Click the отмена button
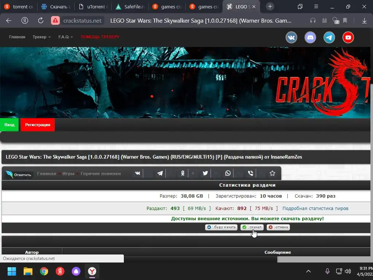This screenshot has width=373, height=280. click(x=278, y=227)
